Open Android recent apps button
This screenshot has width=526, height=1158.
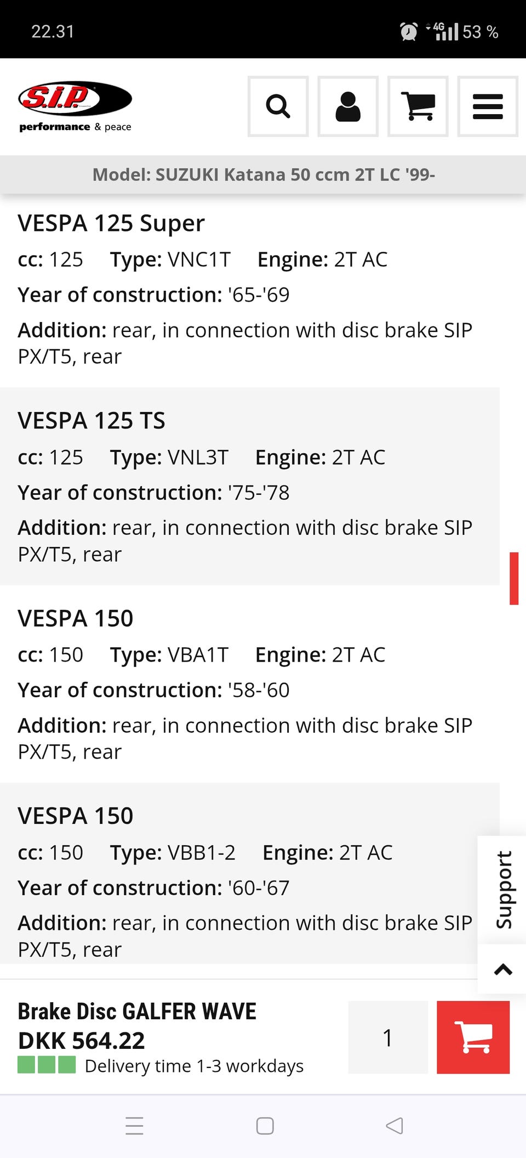point(134,1126)
